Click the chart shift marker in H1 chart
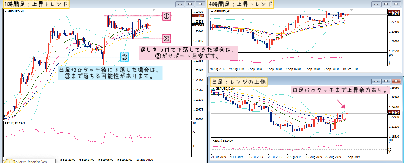This screenshot has height=163, width=404. [x=153, y=10]
